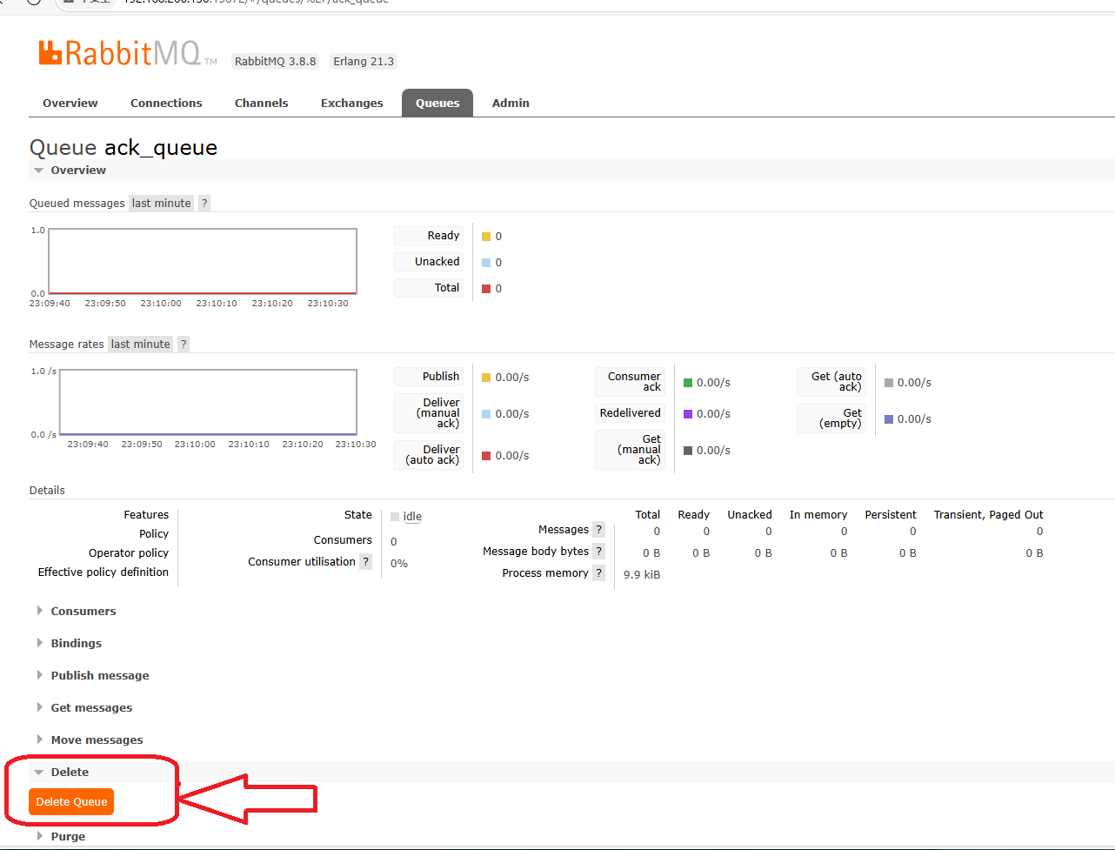Click the red Total color swatch
This screenshot has width=1115, height=850.
pos(486,289)
